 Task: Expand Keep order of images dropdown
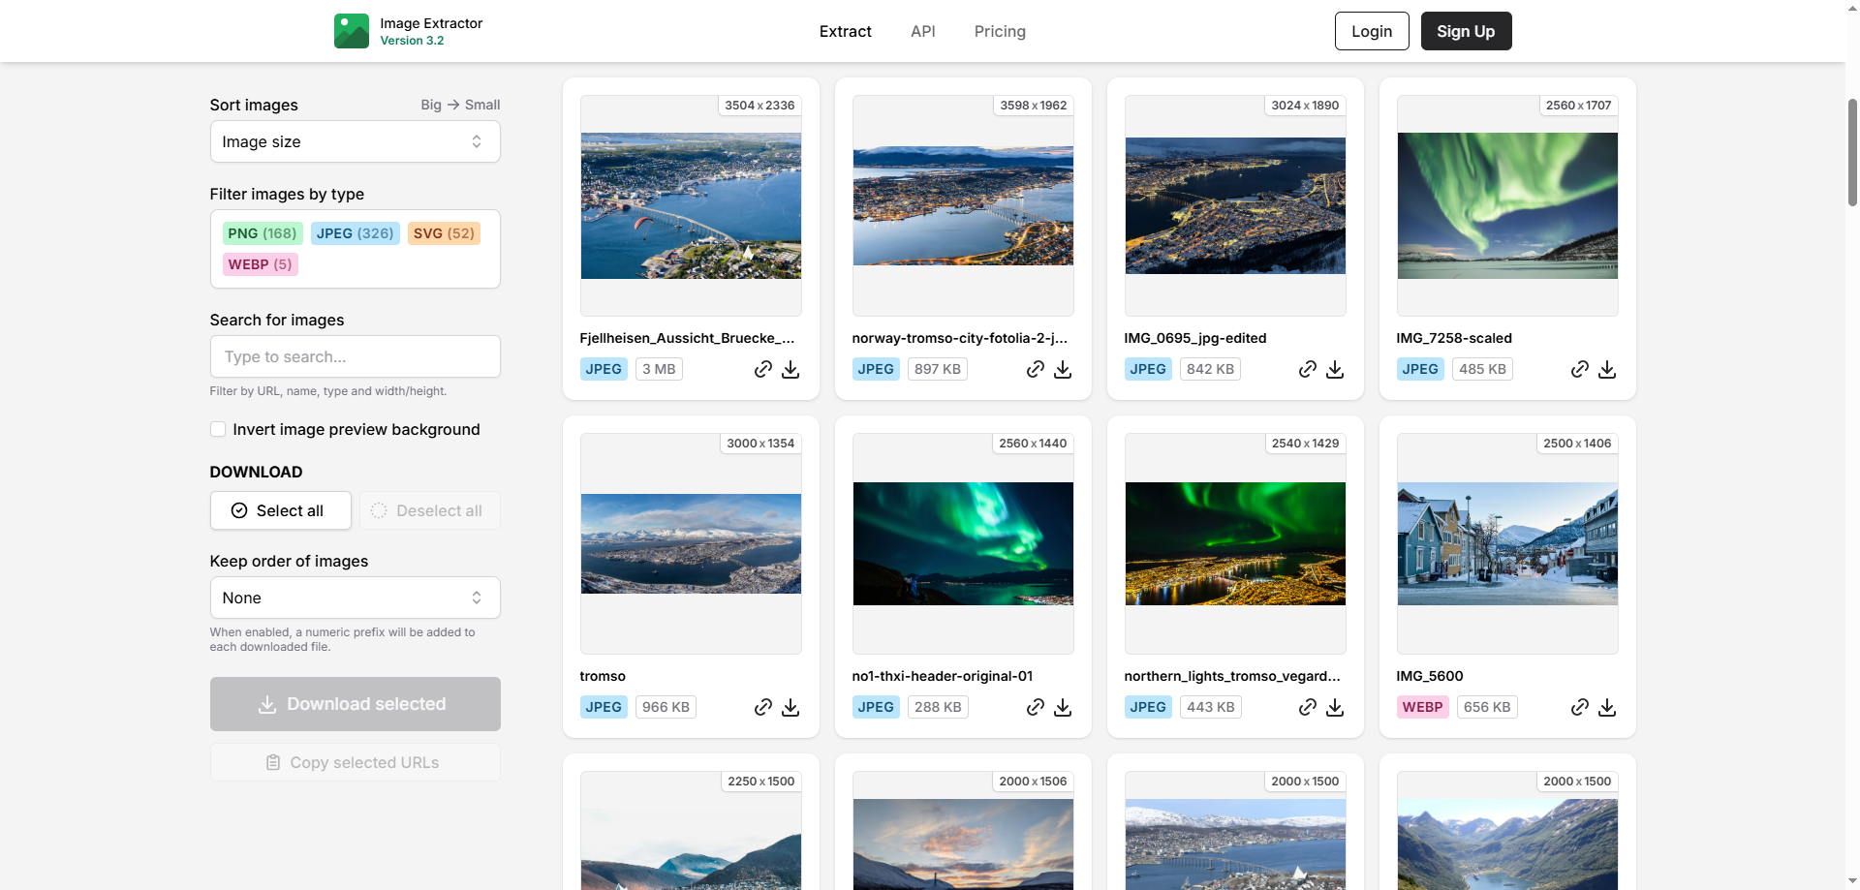pos(355,598)
